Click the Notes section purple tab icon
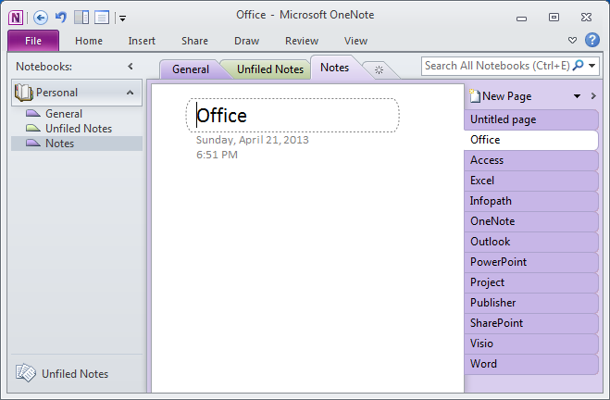 point(33,143)
